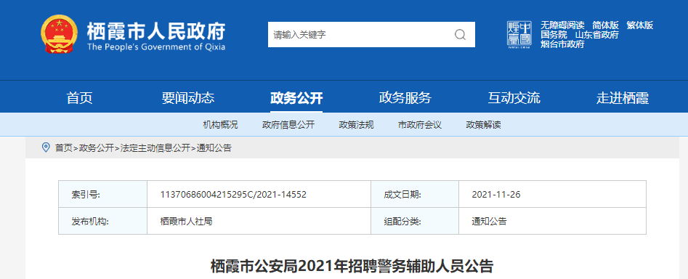Click 政务公开 in the breadcrumb
Screen dimensions: 688x279
pyautogui.click(x=96, y=147)
